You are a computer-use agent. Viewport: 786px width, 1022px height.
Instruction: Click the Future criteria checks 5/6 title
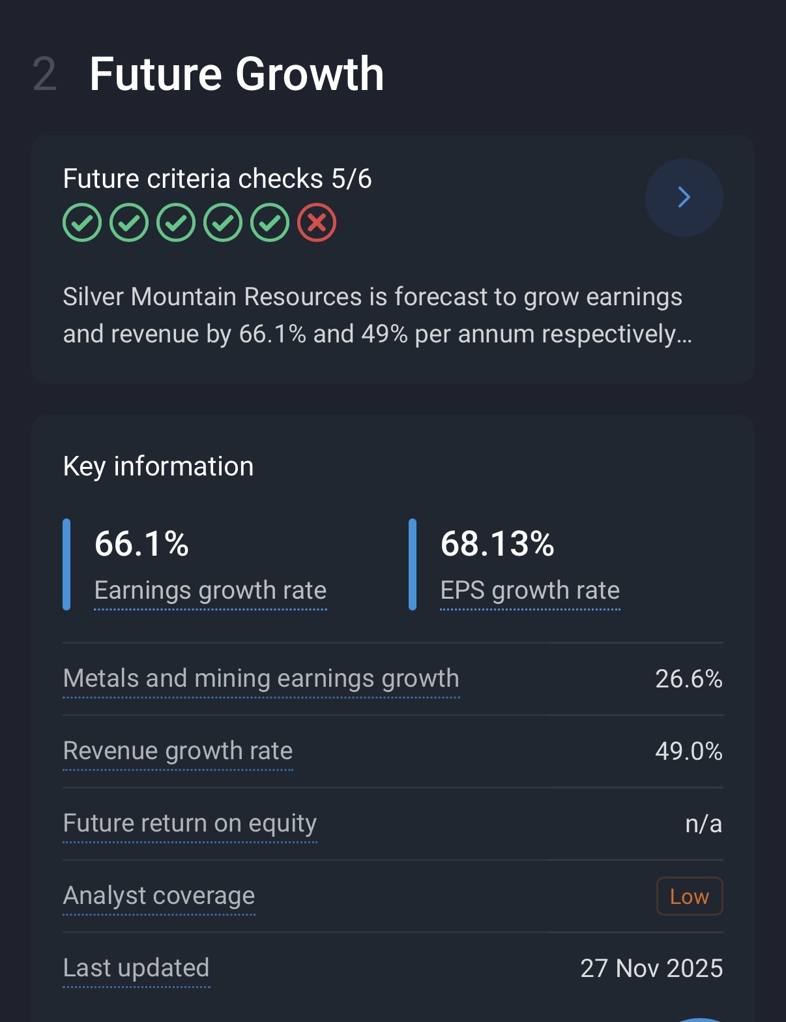217,179
